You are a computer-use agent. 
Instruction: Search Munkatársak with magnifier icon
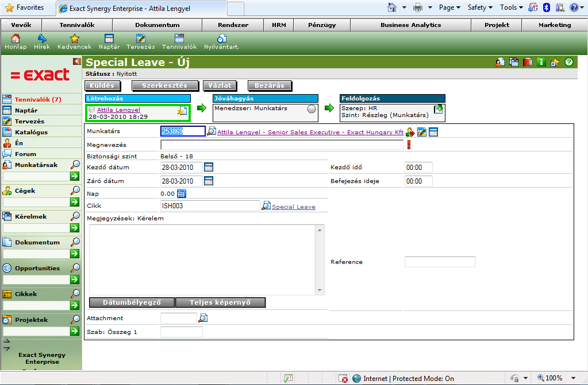coord(75,165)
